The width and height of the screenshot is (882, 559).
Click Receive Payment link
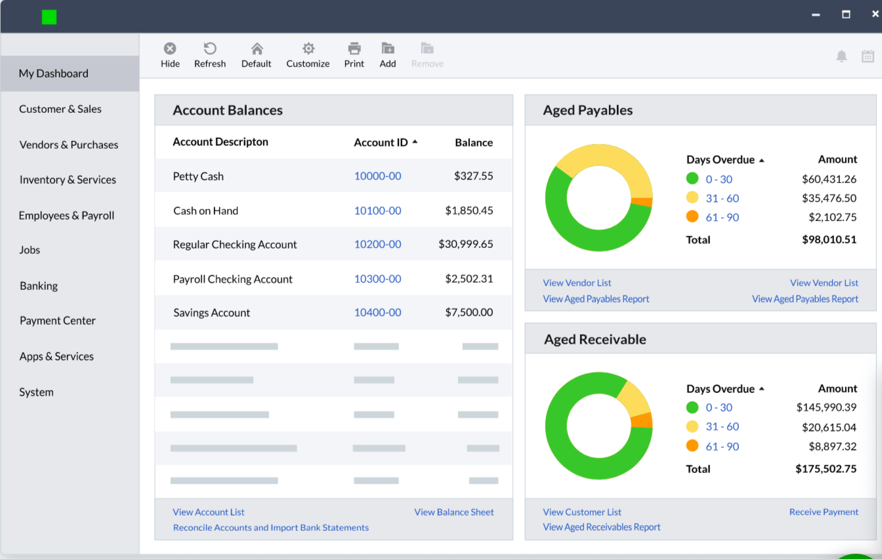click(x=824, y=512)
